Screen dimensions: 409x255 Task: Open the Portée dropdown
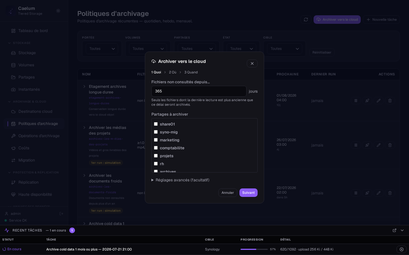click(x=102, y=49)
